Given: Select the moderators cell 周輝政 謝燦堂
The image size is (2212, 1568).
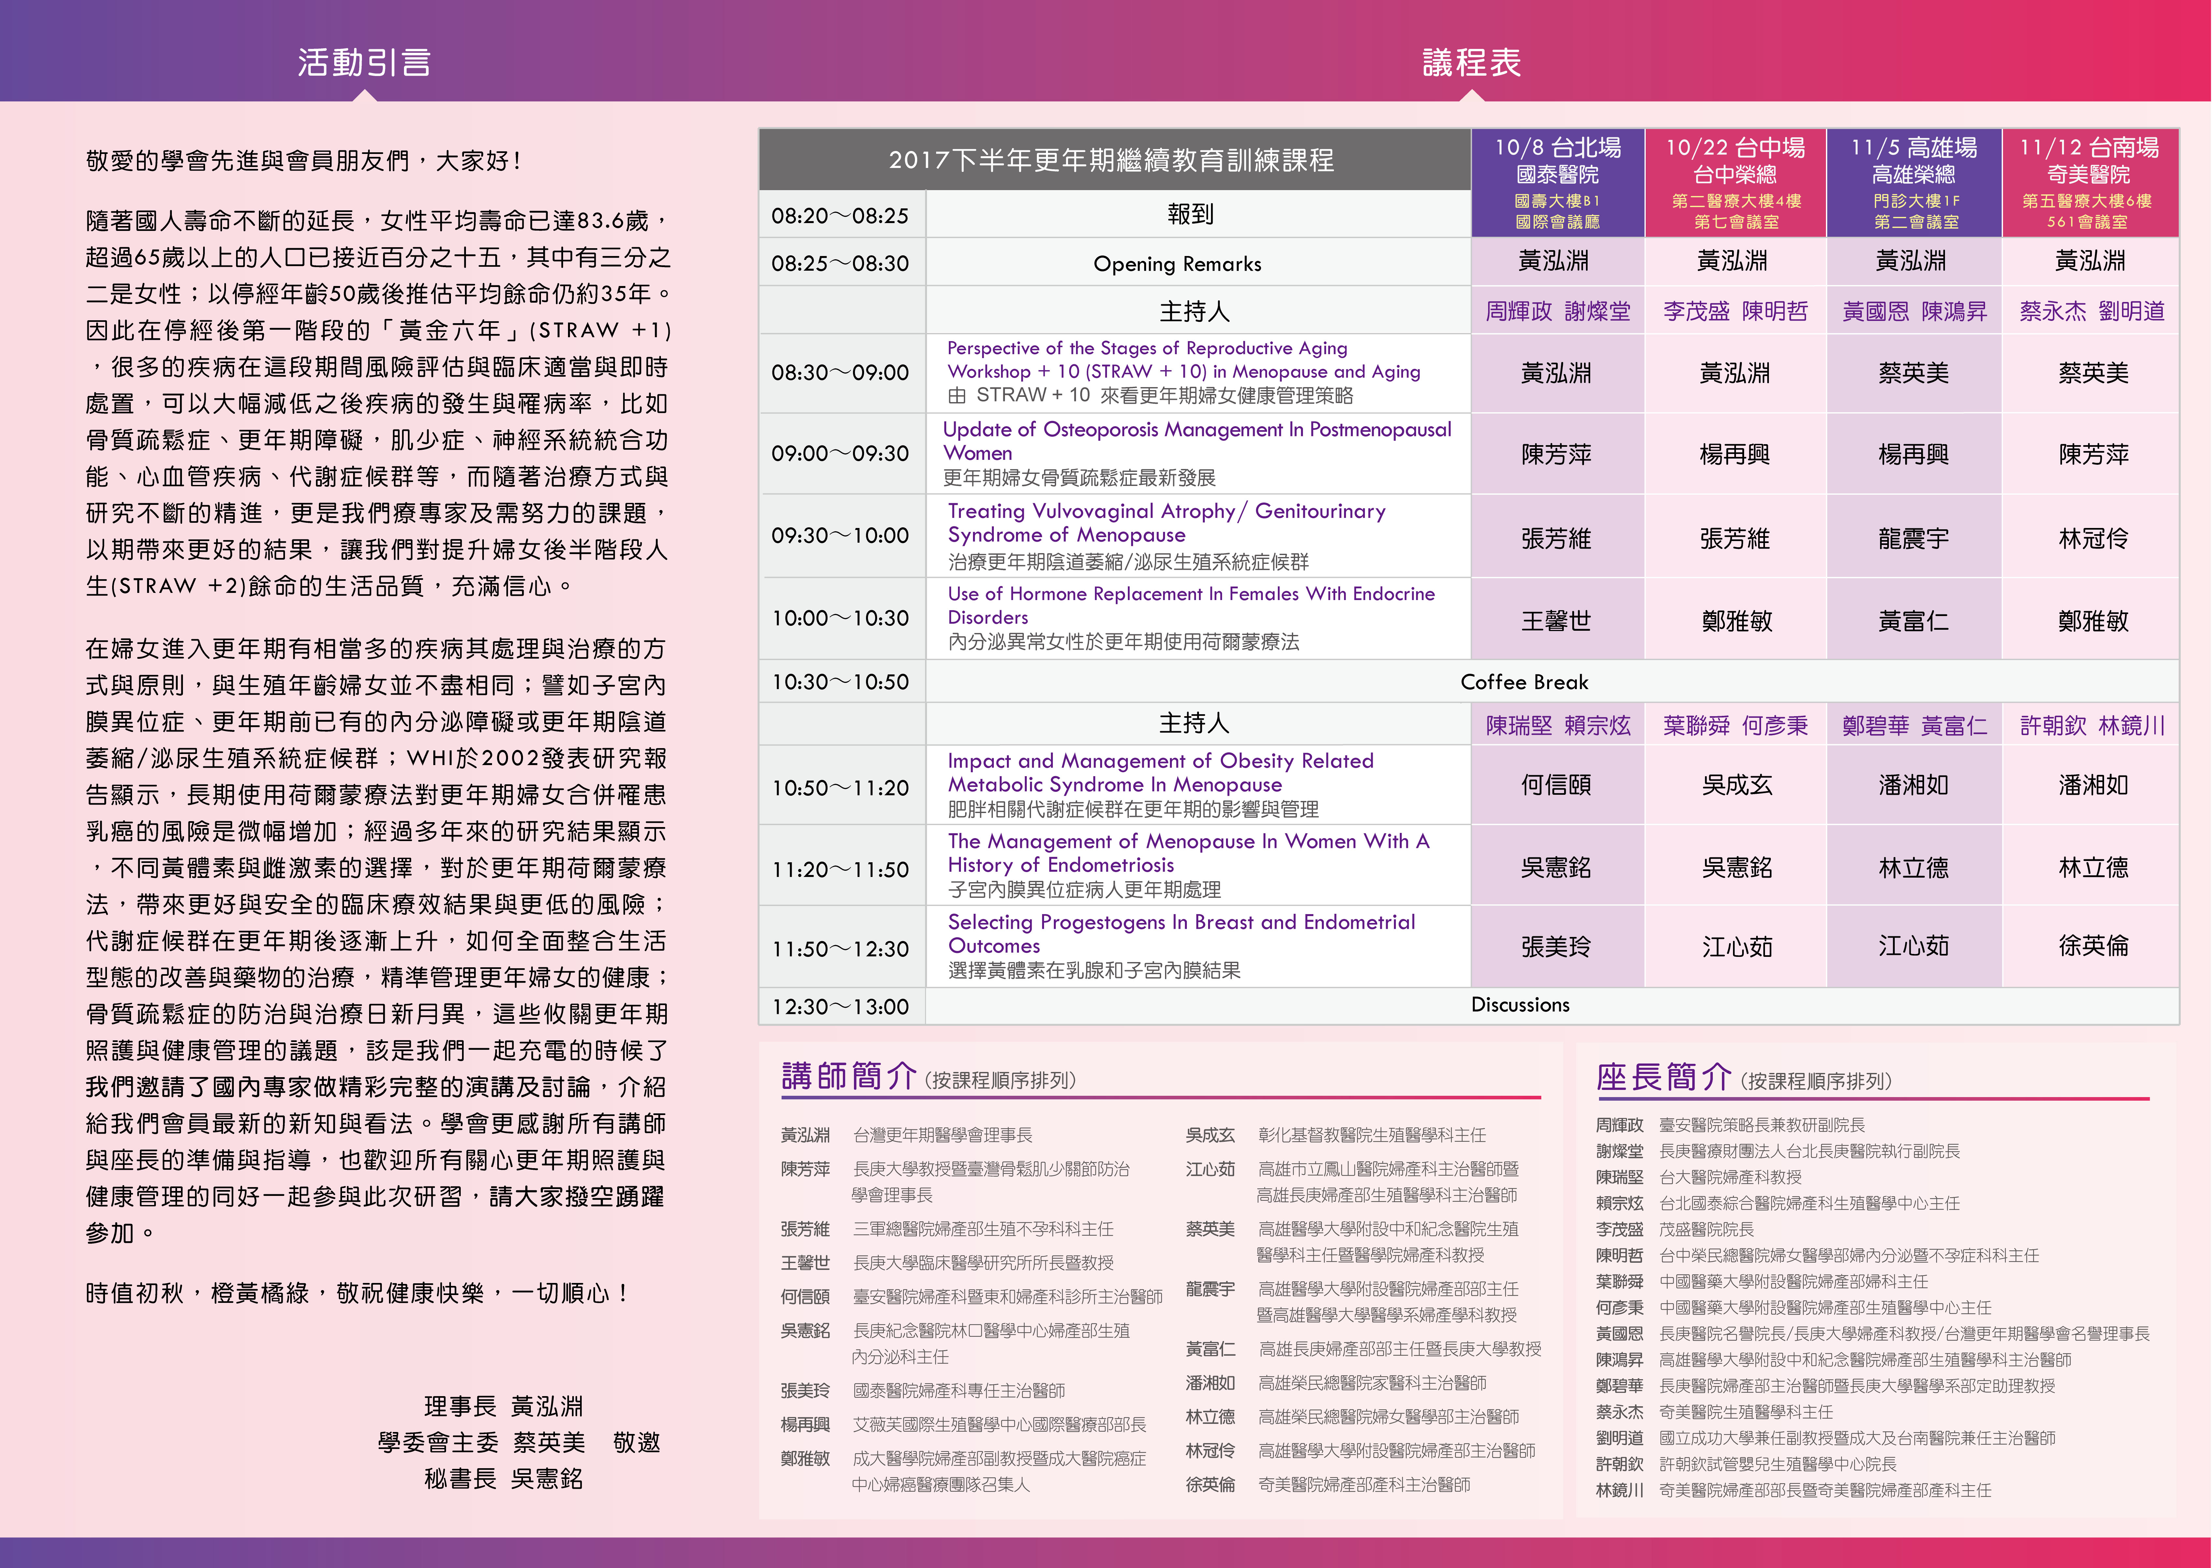Looking at the screenshot, I should (1558, 311).
